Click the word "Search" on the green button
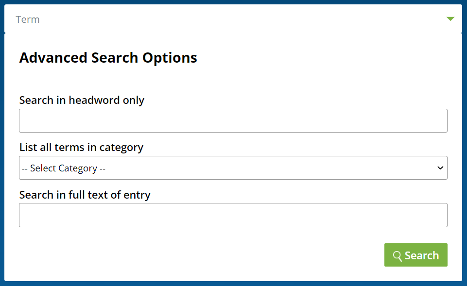467x286 pixels. (x=421, y=256)
